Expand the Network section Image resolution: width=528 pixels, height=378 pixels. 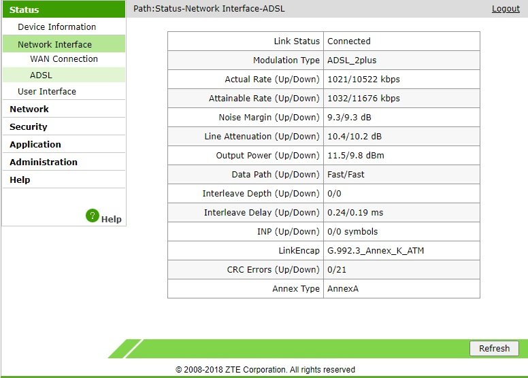(x=29, y=109)
